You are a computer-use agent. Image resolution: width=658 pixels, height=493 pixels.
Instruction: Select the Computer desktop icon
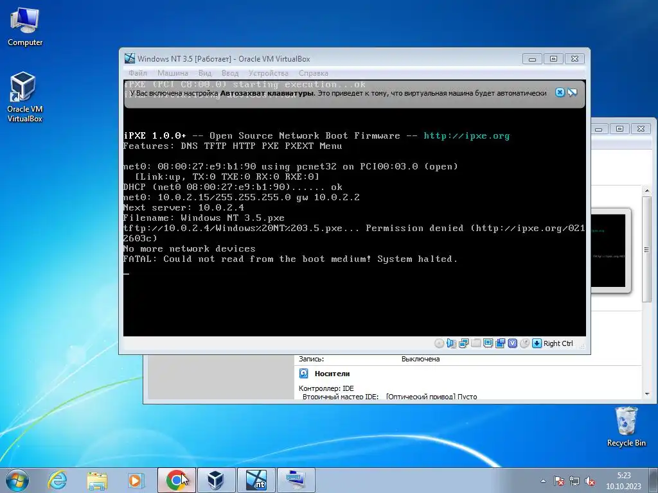[25, 27]
